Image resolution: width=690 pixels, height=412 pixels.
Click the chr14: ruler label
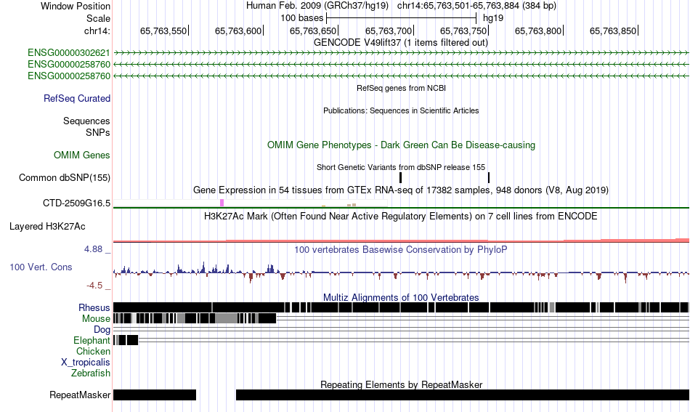(97, 31)
